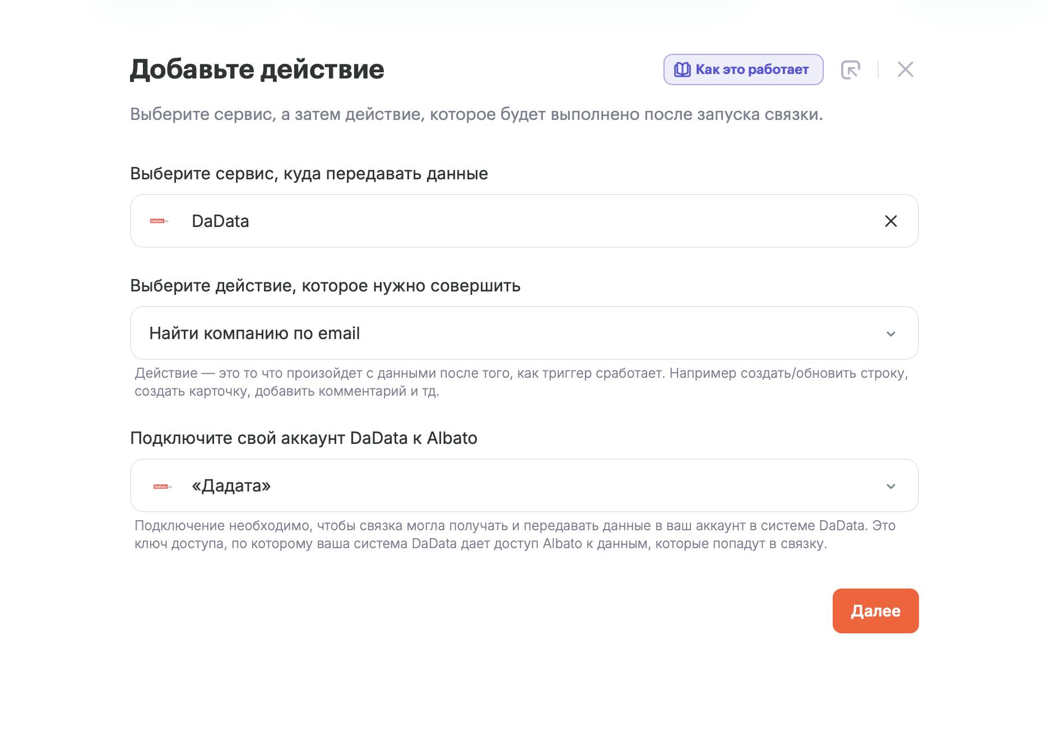
Task: Click the Выберите сервис, куда передавать данные label
Action: point(309,174)
